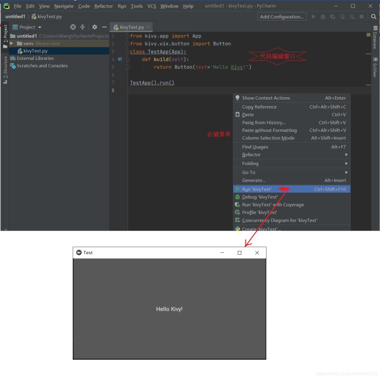Choose Debug 'kivyTest' context entry

click(x=292, y=197)
